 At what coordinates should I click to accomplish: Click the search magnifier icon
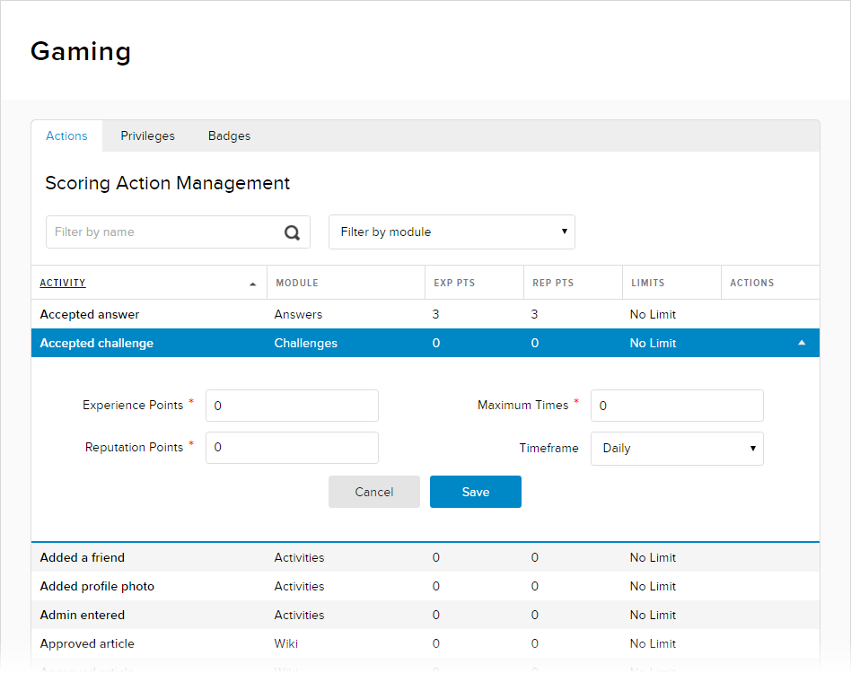(x=292, y=232)
